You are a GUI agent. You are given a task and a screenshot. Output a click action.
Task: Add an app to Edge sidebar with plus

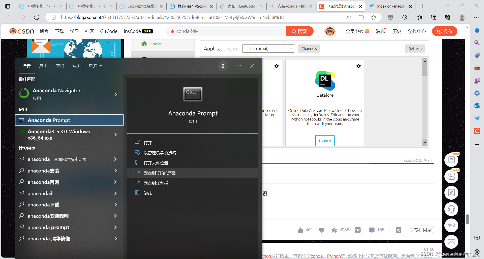(477, 144)
